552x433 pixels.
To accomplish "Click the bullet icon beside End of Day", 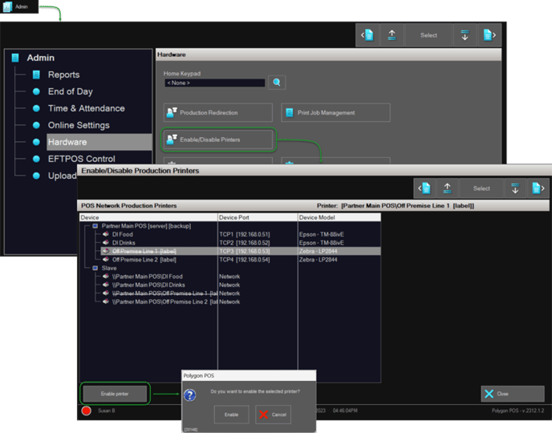I will 36,91.
